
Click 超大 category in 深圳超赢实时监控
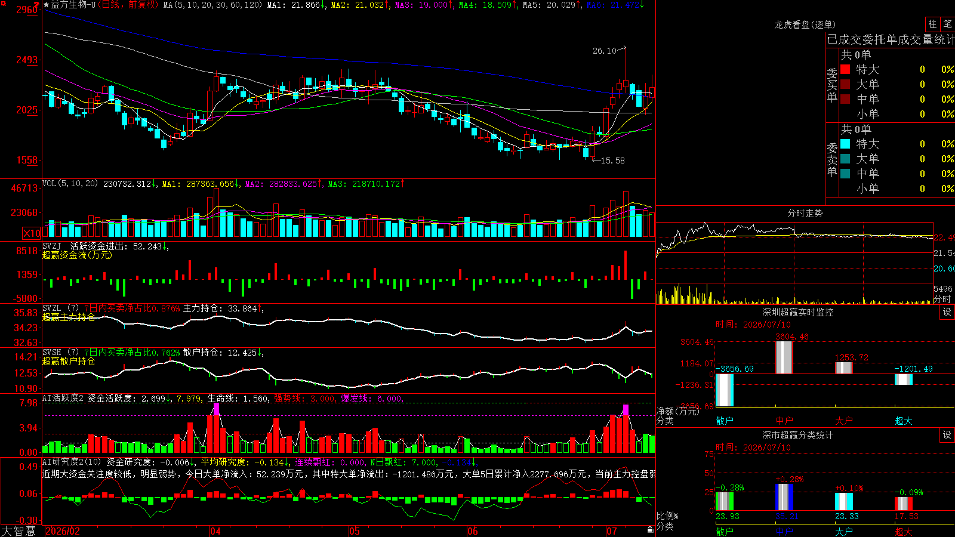click(904, 421)
